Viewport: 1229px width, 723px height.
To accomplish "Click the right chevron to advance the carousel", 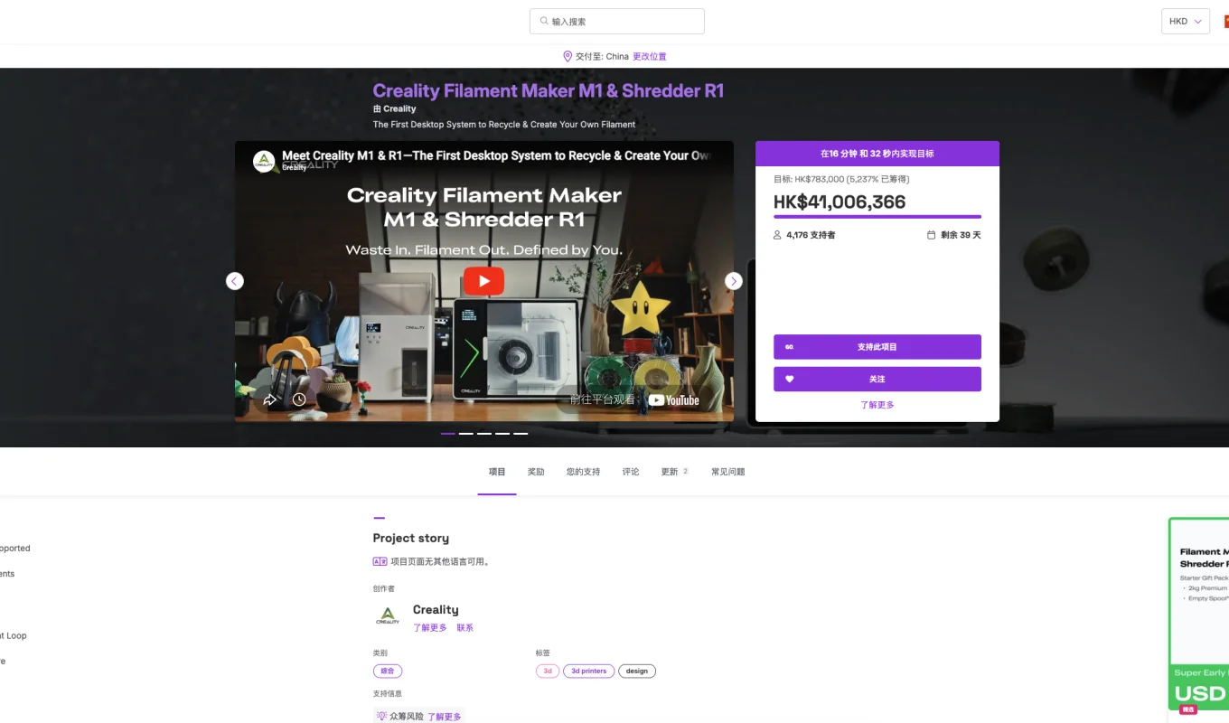I will (x=734, y=281).
